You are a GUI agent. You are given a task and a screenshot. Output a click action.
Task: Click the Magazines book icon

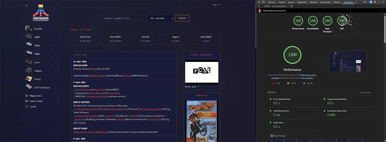tap(27, 96)
